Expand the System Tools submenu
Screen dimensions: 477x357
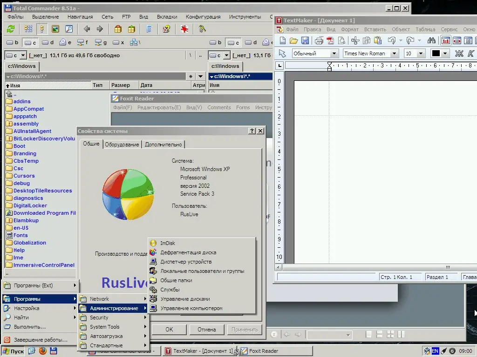coord(113,327)
